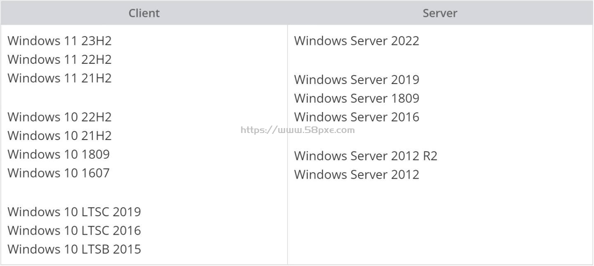Select the Windows 11 23H2 entry

click(x=59, y=41)
